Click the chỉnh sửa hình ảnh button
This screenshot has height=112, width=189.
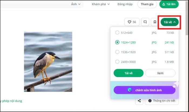(x=144, y=90)
